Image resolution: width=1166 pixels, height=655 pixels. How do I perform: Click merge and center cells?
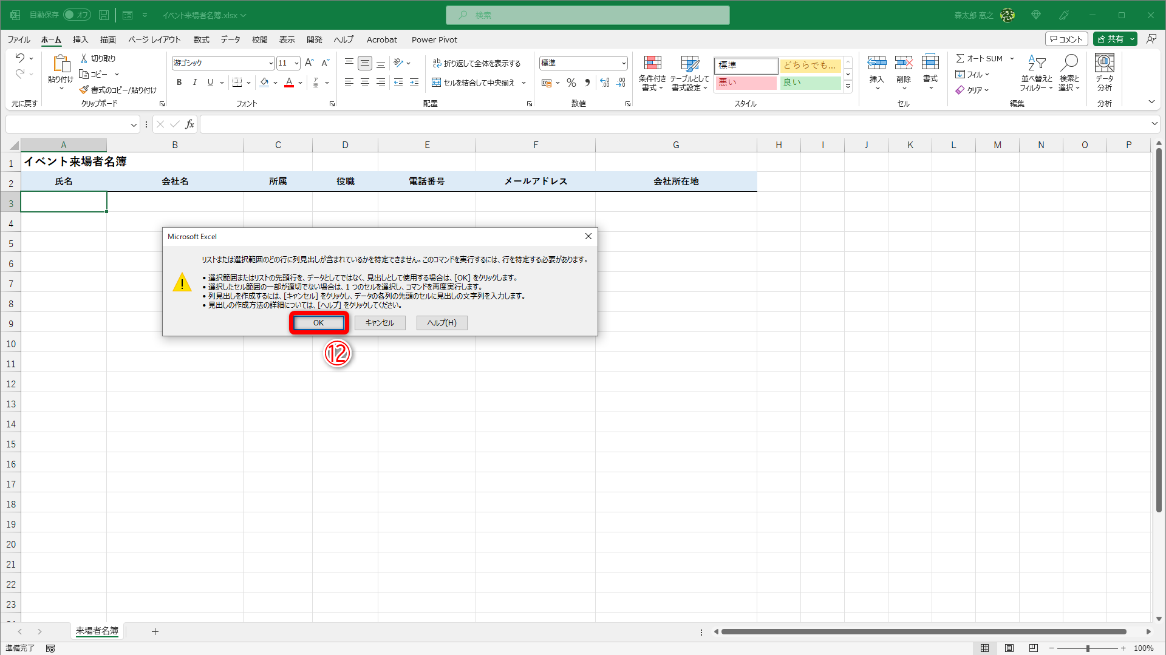pos(473,83)
